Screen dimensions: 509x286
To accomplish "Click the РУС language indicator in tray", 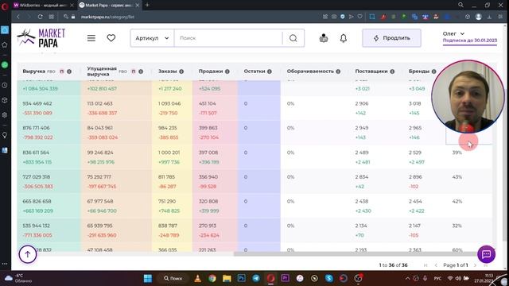I will pyautogui.click(x=437, y=278).
